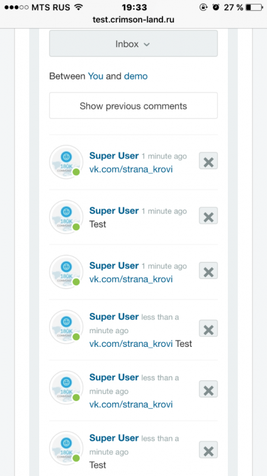This screenshot has width=267, height=476.
Task: Open vk.com/strana_krovi link followed by Test
Action: click(x=131, y=344)
